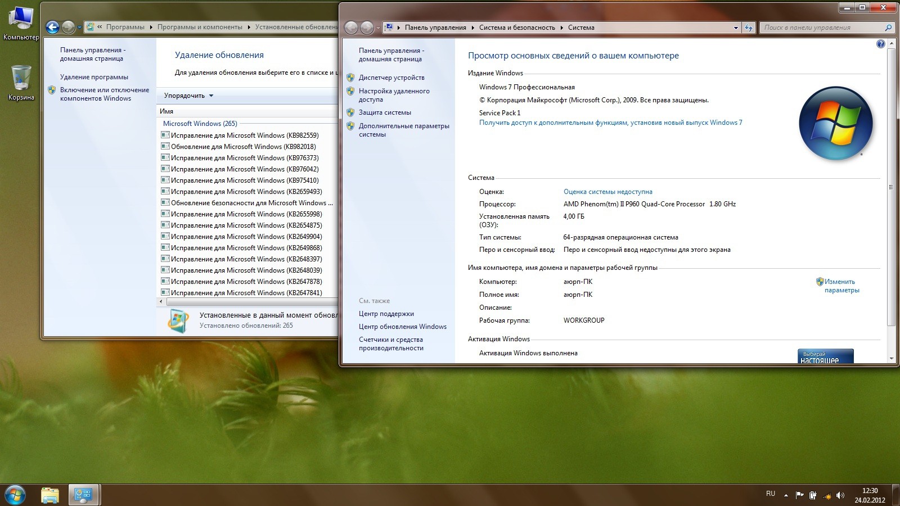
Task: Open the Компьютер desktop icon
Action: 21,22
